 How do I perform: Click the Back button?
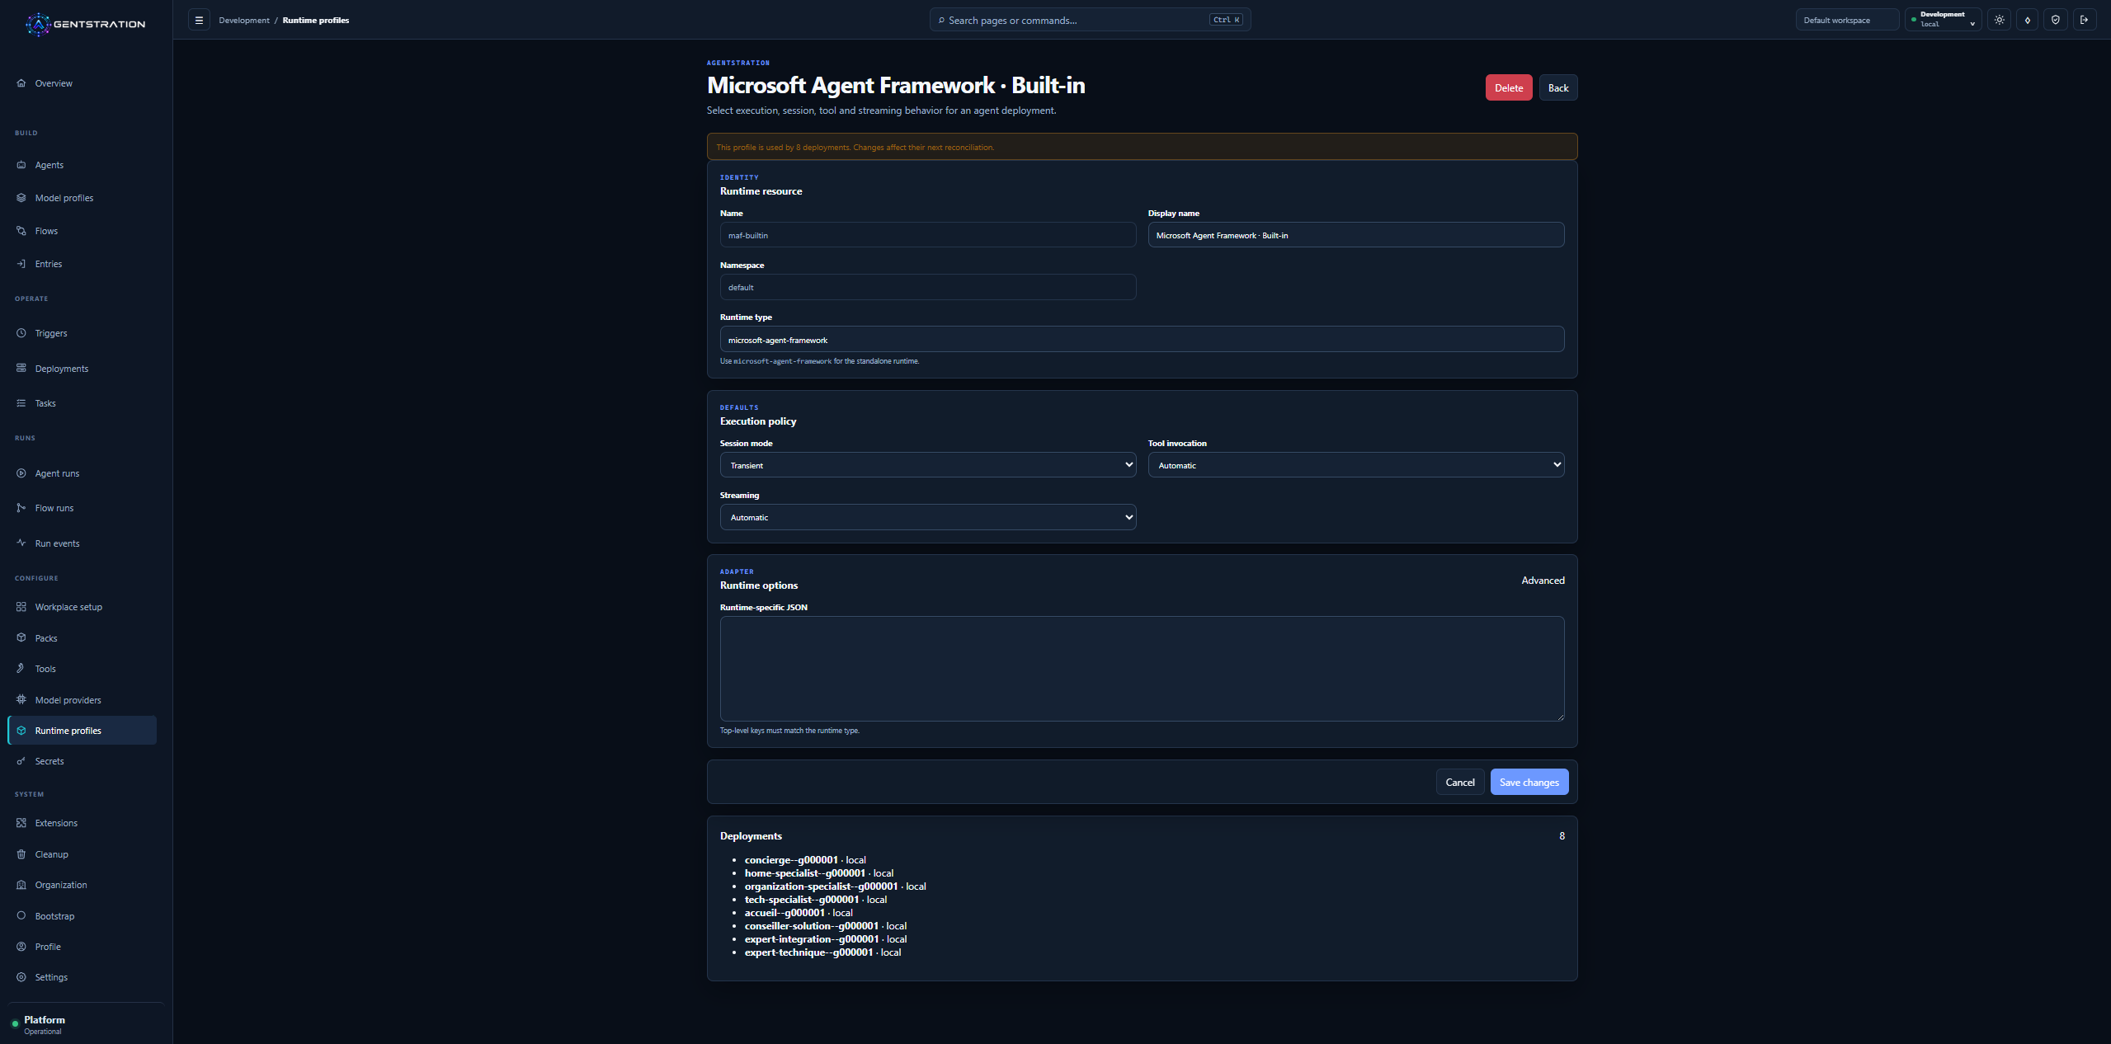pos(1558,87)
